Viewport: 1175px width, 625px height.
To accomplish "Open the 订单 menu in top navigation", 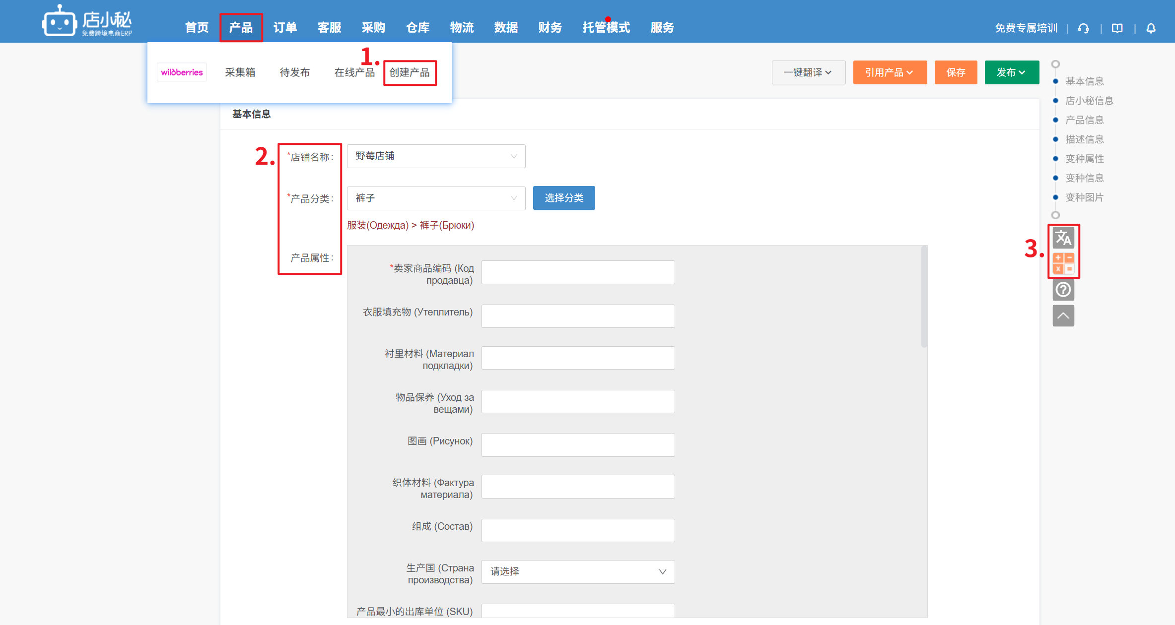I will click(x=285, y=28).
